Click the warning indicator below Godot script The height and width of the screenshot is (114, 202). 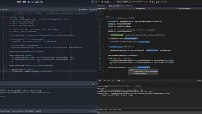tap(94, 84)
